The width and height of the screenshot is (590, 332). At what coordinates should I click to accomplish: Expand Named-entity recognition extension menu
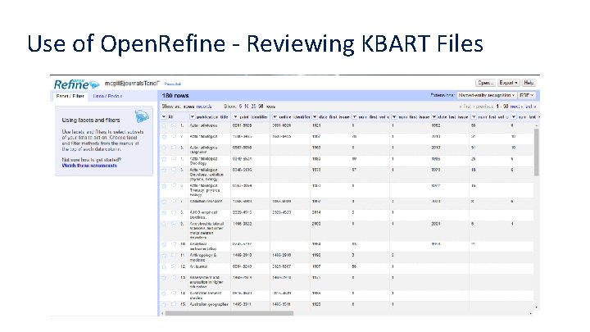pos(486,96)
